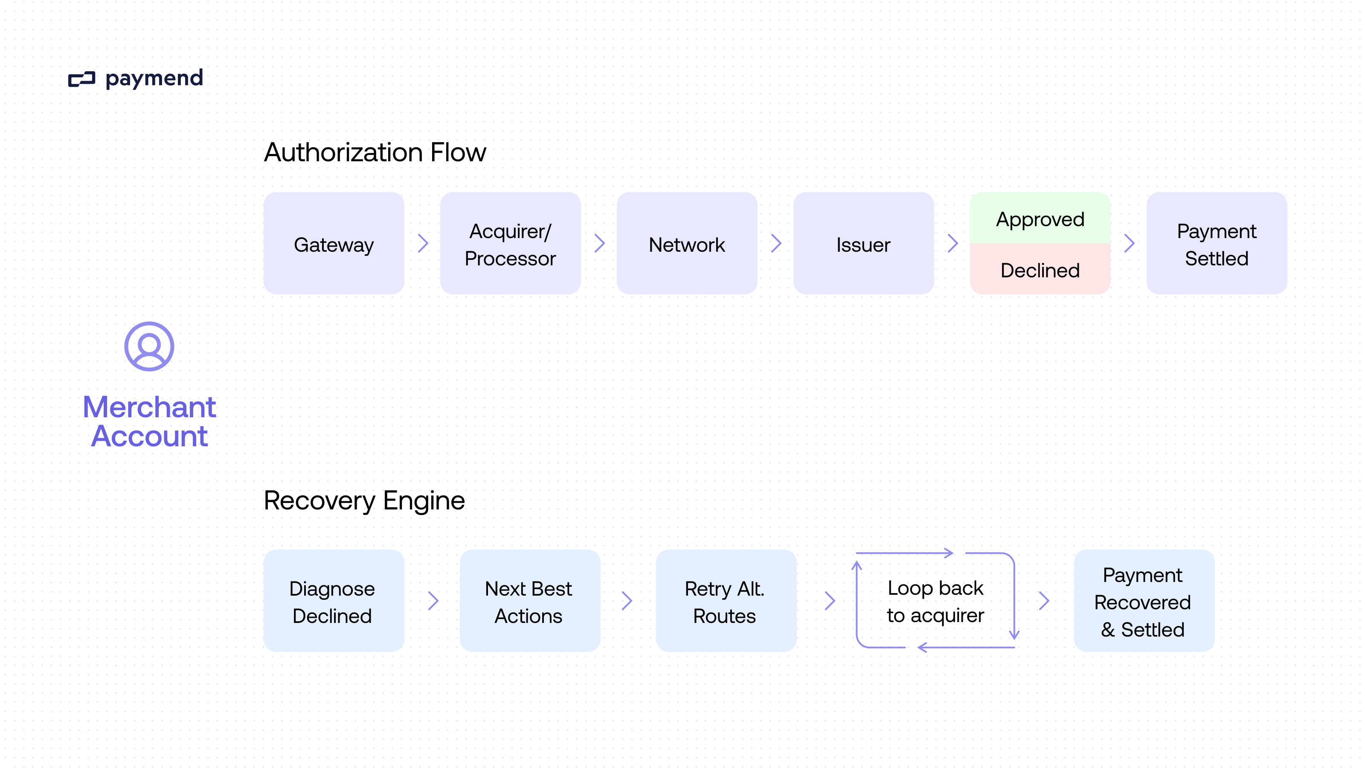Viewport: 1365px width, 768px height.
Task: Click Payment Recovered & Settled box
Action: tap(1144, 602)
